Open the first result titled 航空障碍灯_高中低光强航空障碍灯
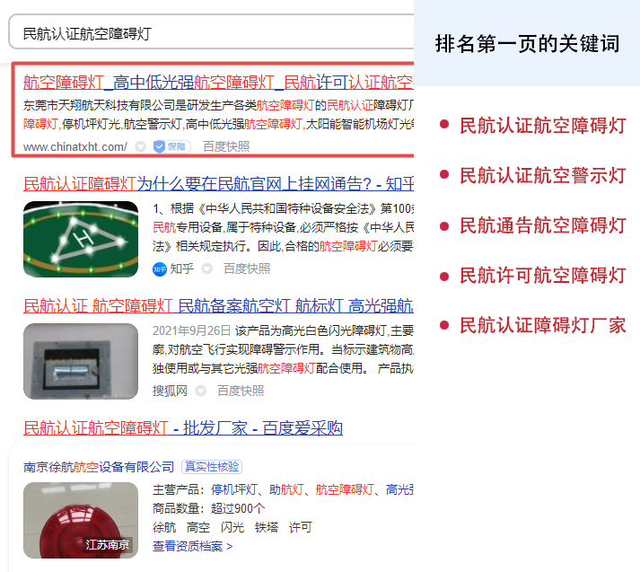Viewport: 640px width, 572px height. click(218, 82)
